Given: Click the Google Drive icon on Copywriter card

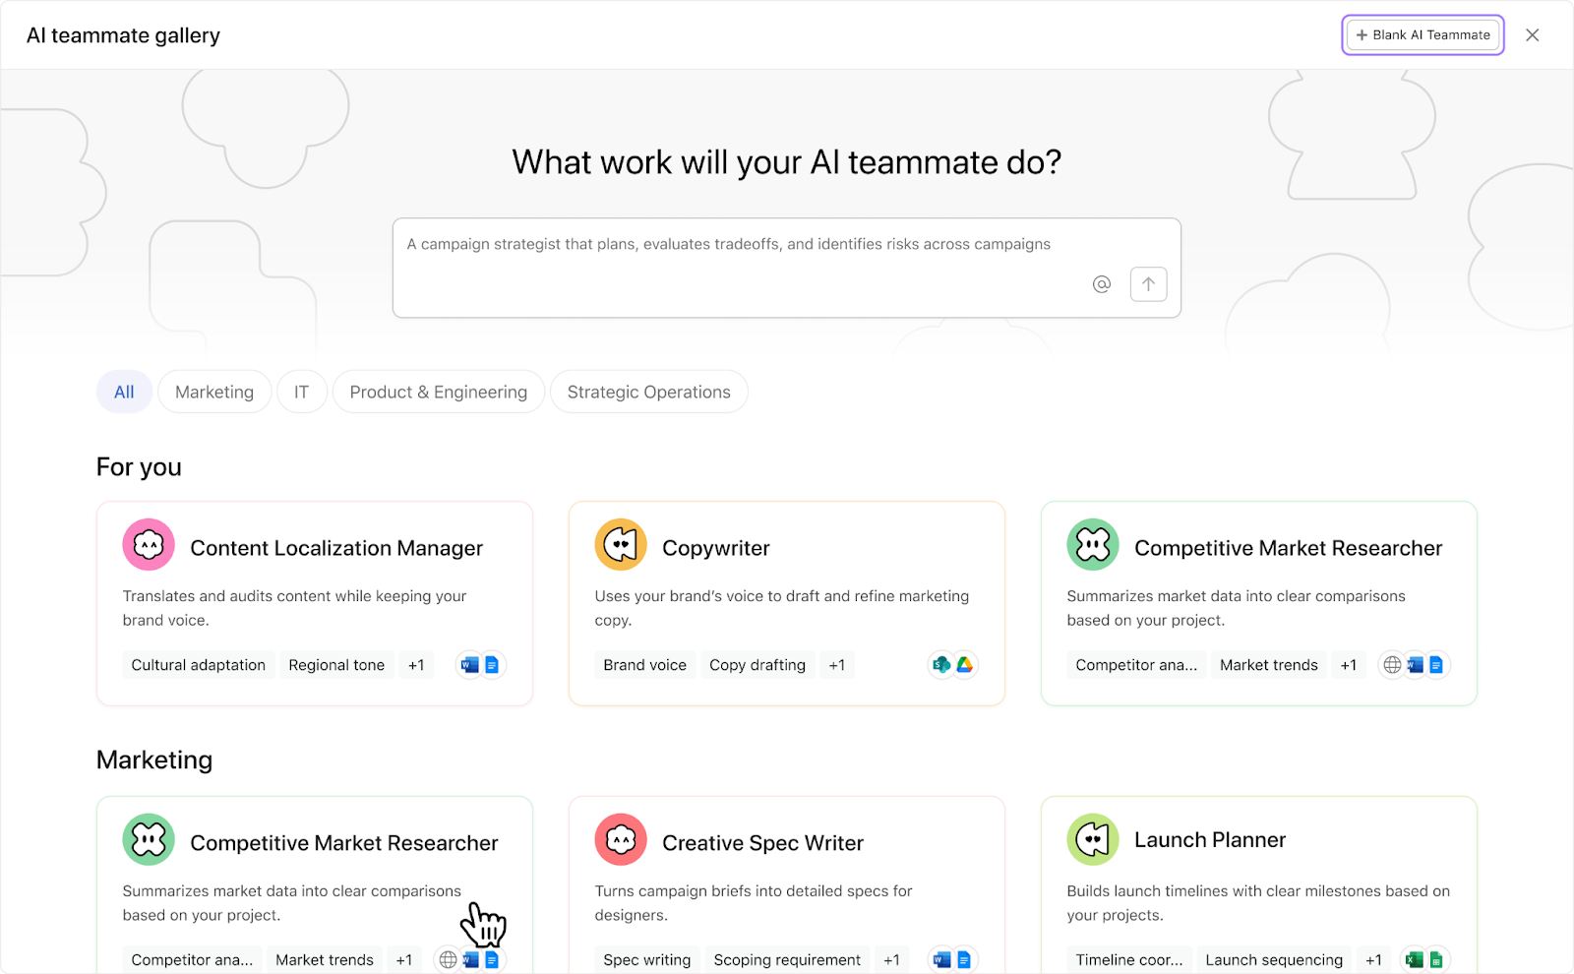Looking at the screenshot, I should click(x=965, y=665).
